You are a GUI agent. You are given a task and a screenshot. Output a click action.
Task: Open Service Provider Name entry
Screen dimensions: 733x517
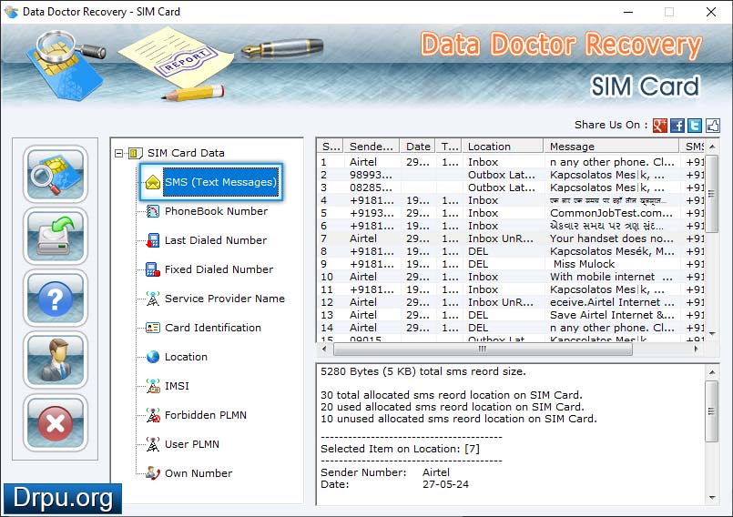(x=224, y=299)
